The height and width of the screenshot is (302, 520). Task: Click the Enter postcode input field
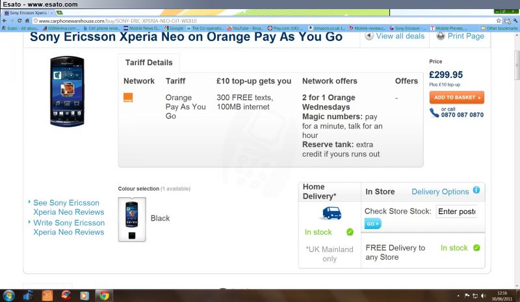tap(457, 212)
